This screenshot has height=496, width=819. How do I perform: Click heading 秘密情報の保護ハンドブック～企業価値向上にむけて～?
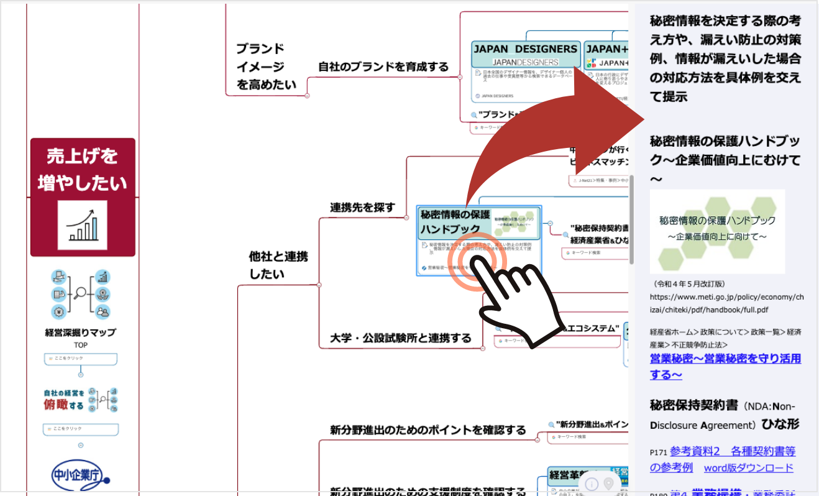click(725, 160)
